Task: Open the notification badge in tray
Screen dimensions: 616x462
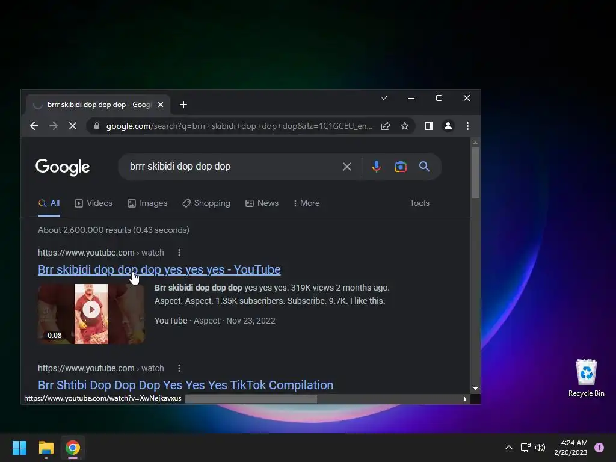Action: 599,448
